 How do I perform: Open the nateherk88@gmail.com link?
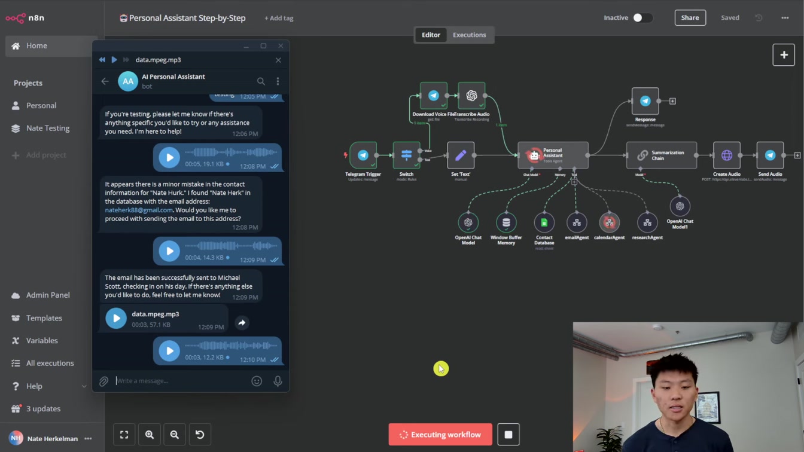click(x=139, y=210)
